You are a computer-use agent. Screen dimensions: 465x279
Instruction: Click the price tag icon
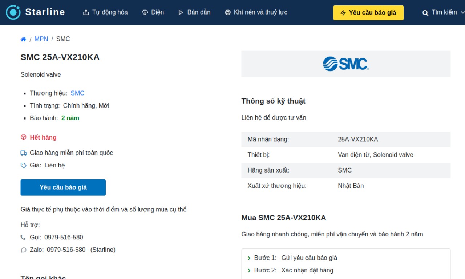point(24,166)
